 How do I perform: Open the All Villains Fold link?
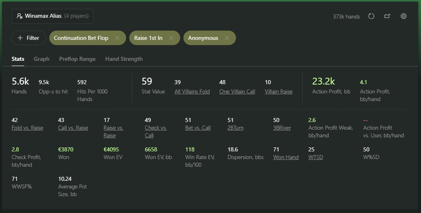click(192, 91)
